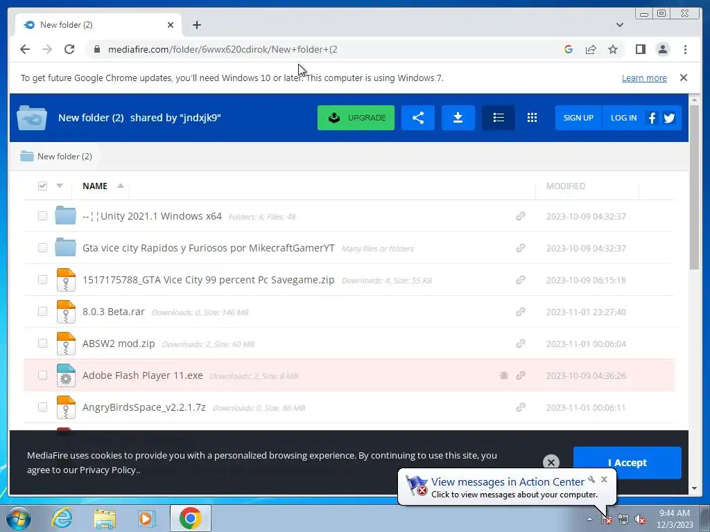
Task: Select the New folder (2) browser tab
Action: (98, 25)
